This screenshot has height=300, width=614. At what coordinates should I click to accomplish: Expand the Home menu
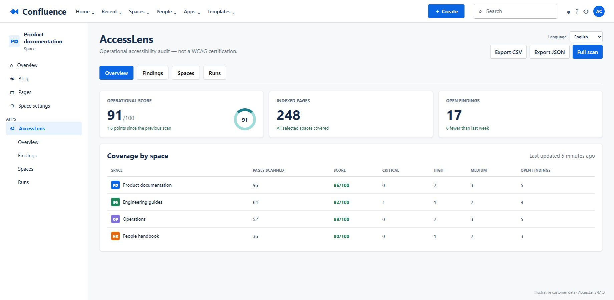(85, 12)
